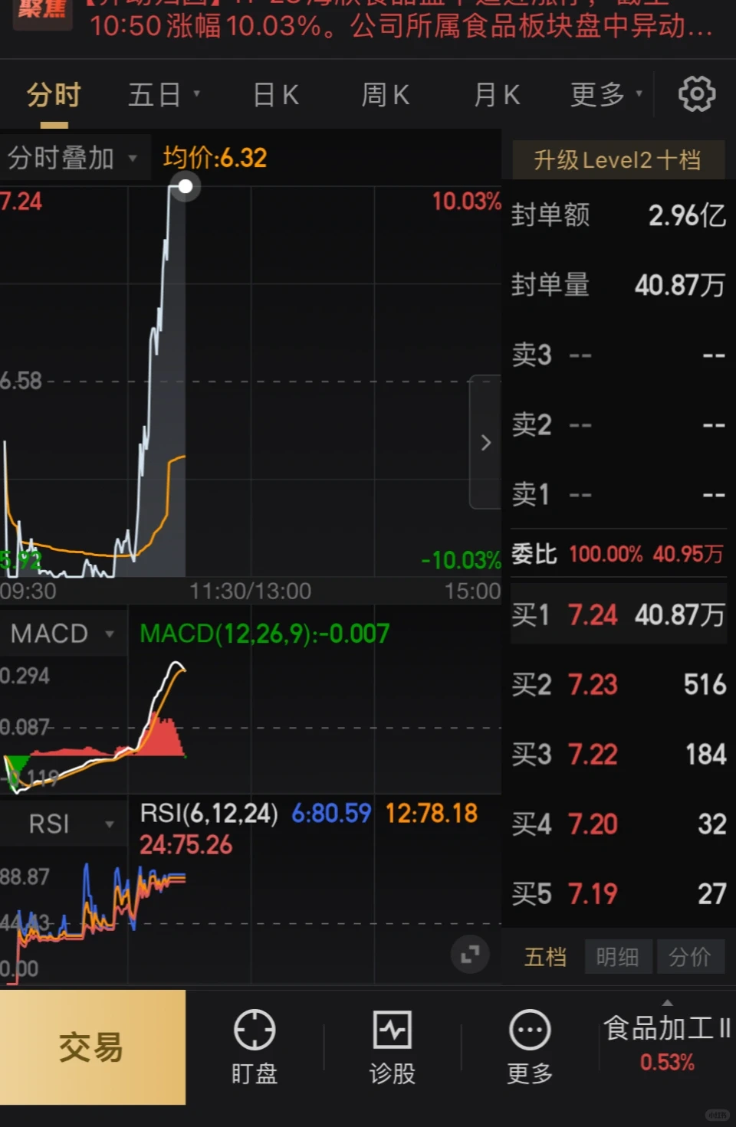Open the MACD indicator dropdown

coord(63,633)
